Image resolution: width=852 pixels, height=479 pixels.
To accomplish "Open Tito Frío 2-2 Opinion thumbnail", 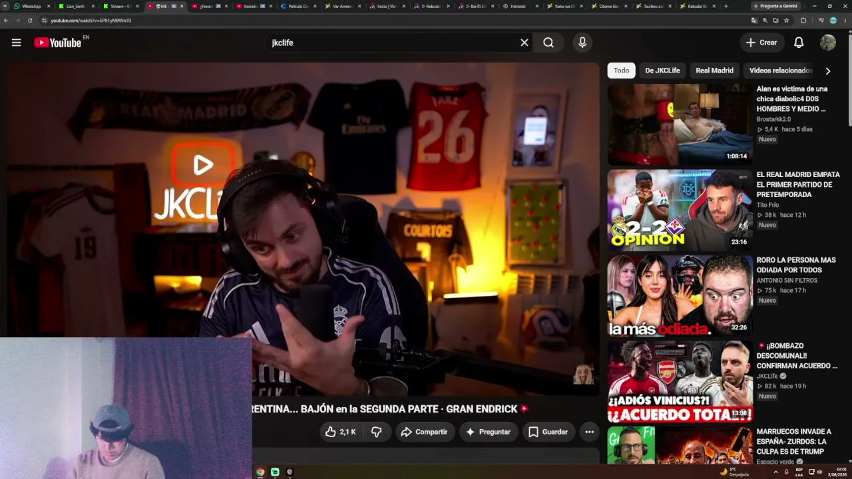I will 680,210.
